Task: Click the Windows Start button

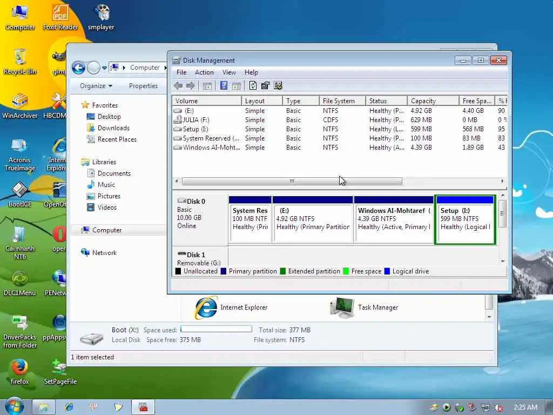Action: coord(15,407)
